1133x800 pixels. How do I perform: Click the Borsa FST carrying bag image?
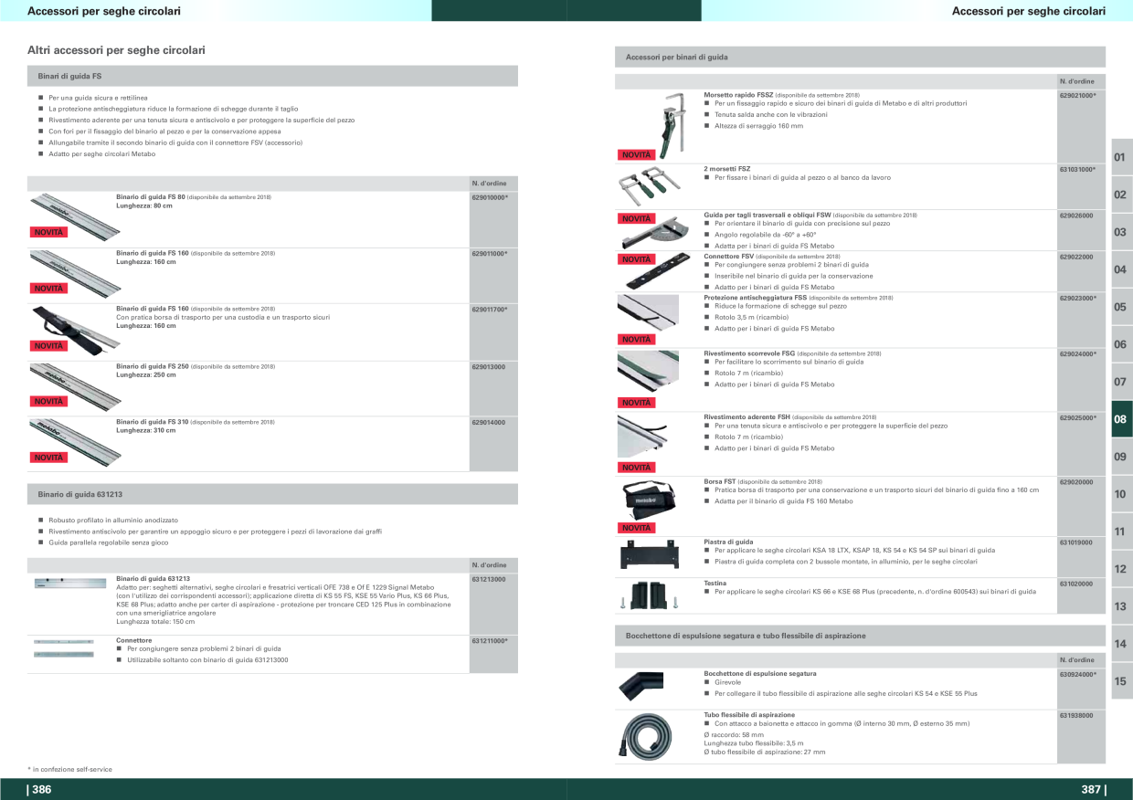coord(649,499)
